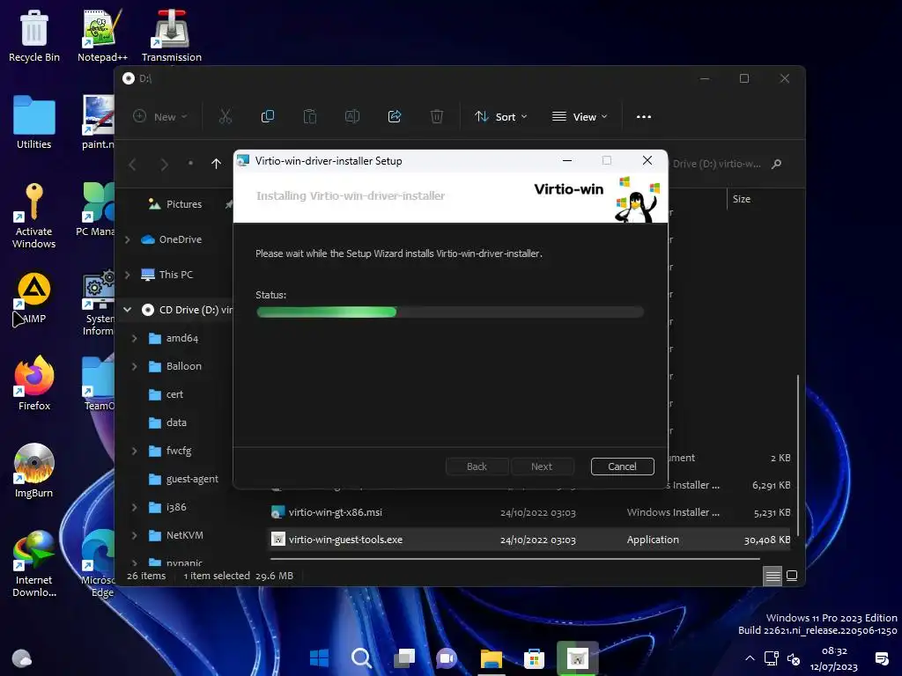Viewport: 902px width, 676px height.
Task: Open the New dropdown in Explorer
Action: click(x=160, y=117)
